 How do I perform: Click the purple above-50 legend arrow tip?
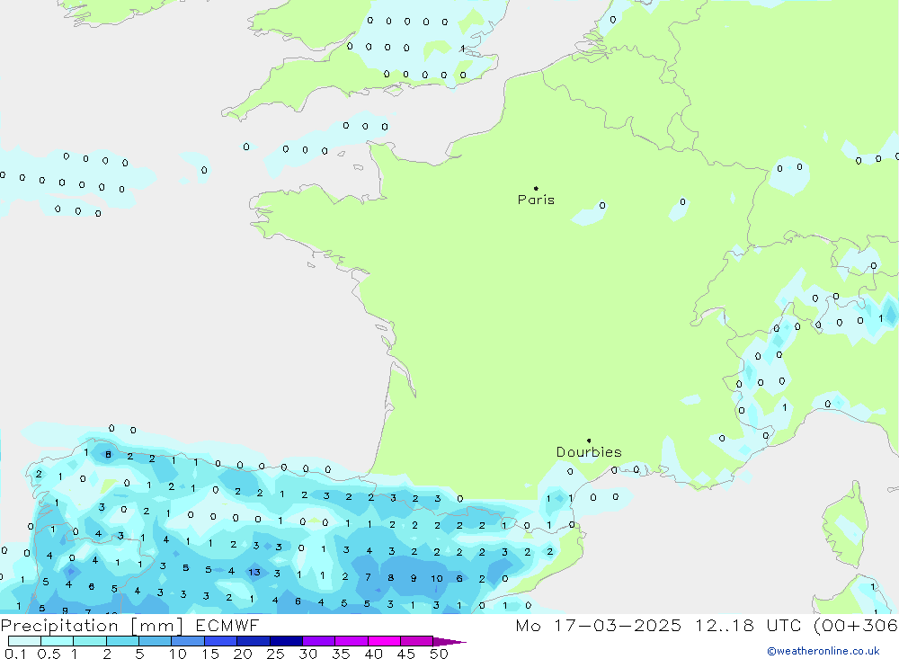[x=450, y=642]
